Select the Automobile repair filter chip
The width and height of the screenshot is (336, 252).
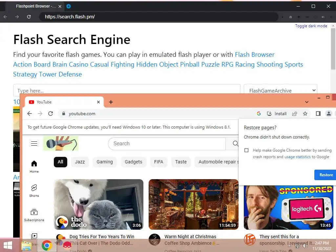(217, 162)
